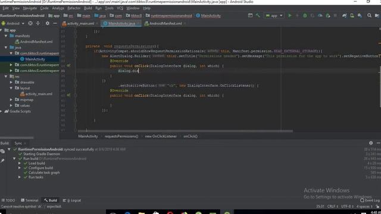381x214 pixels.
Task: Open the Event Log
Action: point(370,200)
